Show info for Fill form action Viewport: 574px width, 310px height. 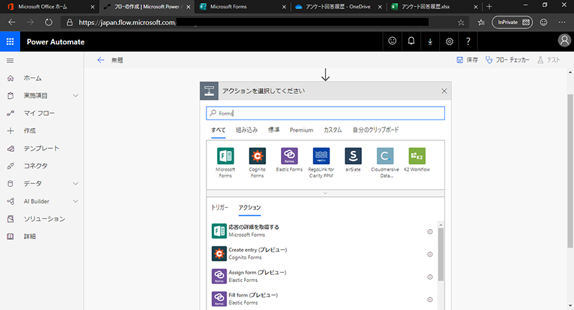430,300
